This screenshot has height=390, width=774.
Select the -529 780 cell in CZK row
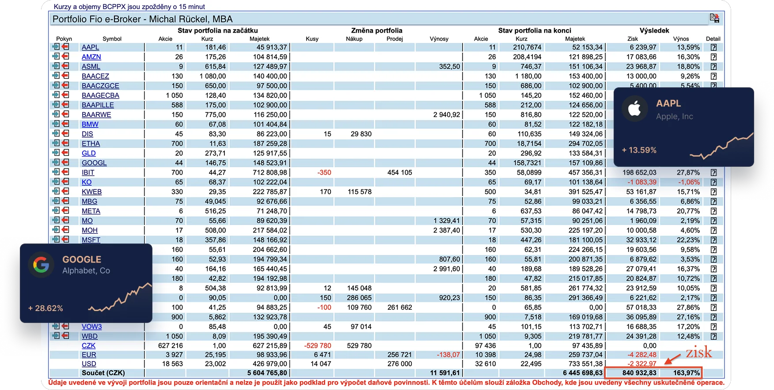318,345
